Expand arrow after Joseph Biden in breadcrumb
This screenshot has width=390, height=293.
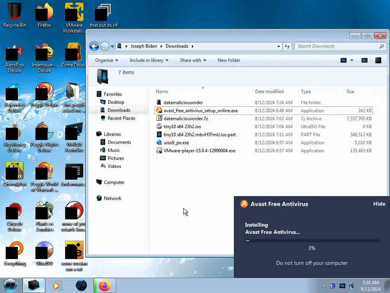click(161, 46)
